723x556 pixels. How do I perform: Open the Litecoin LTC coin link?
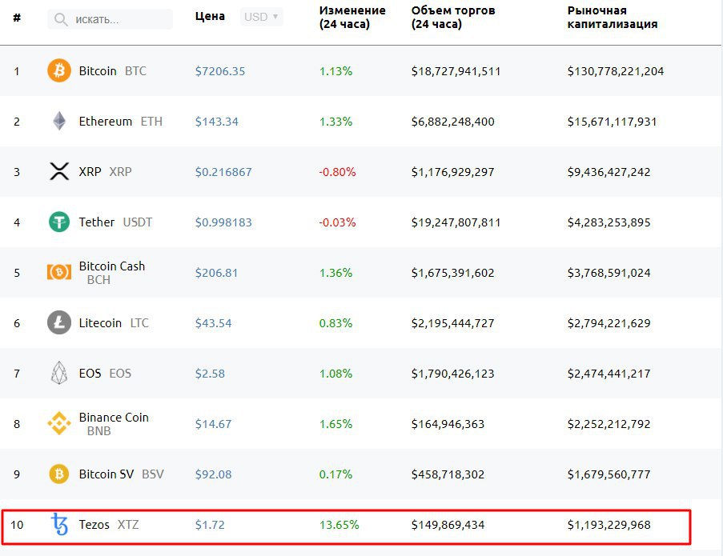tap(114, 323)
